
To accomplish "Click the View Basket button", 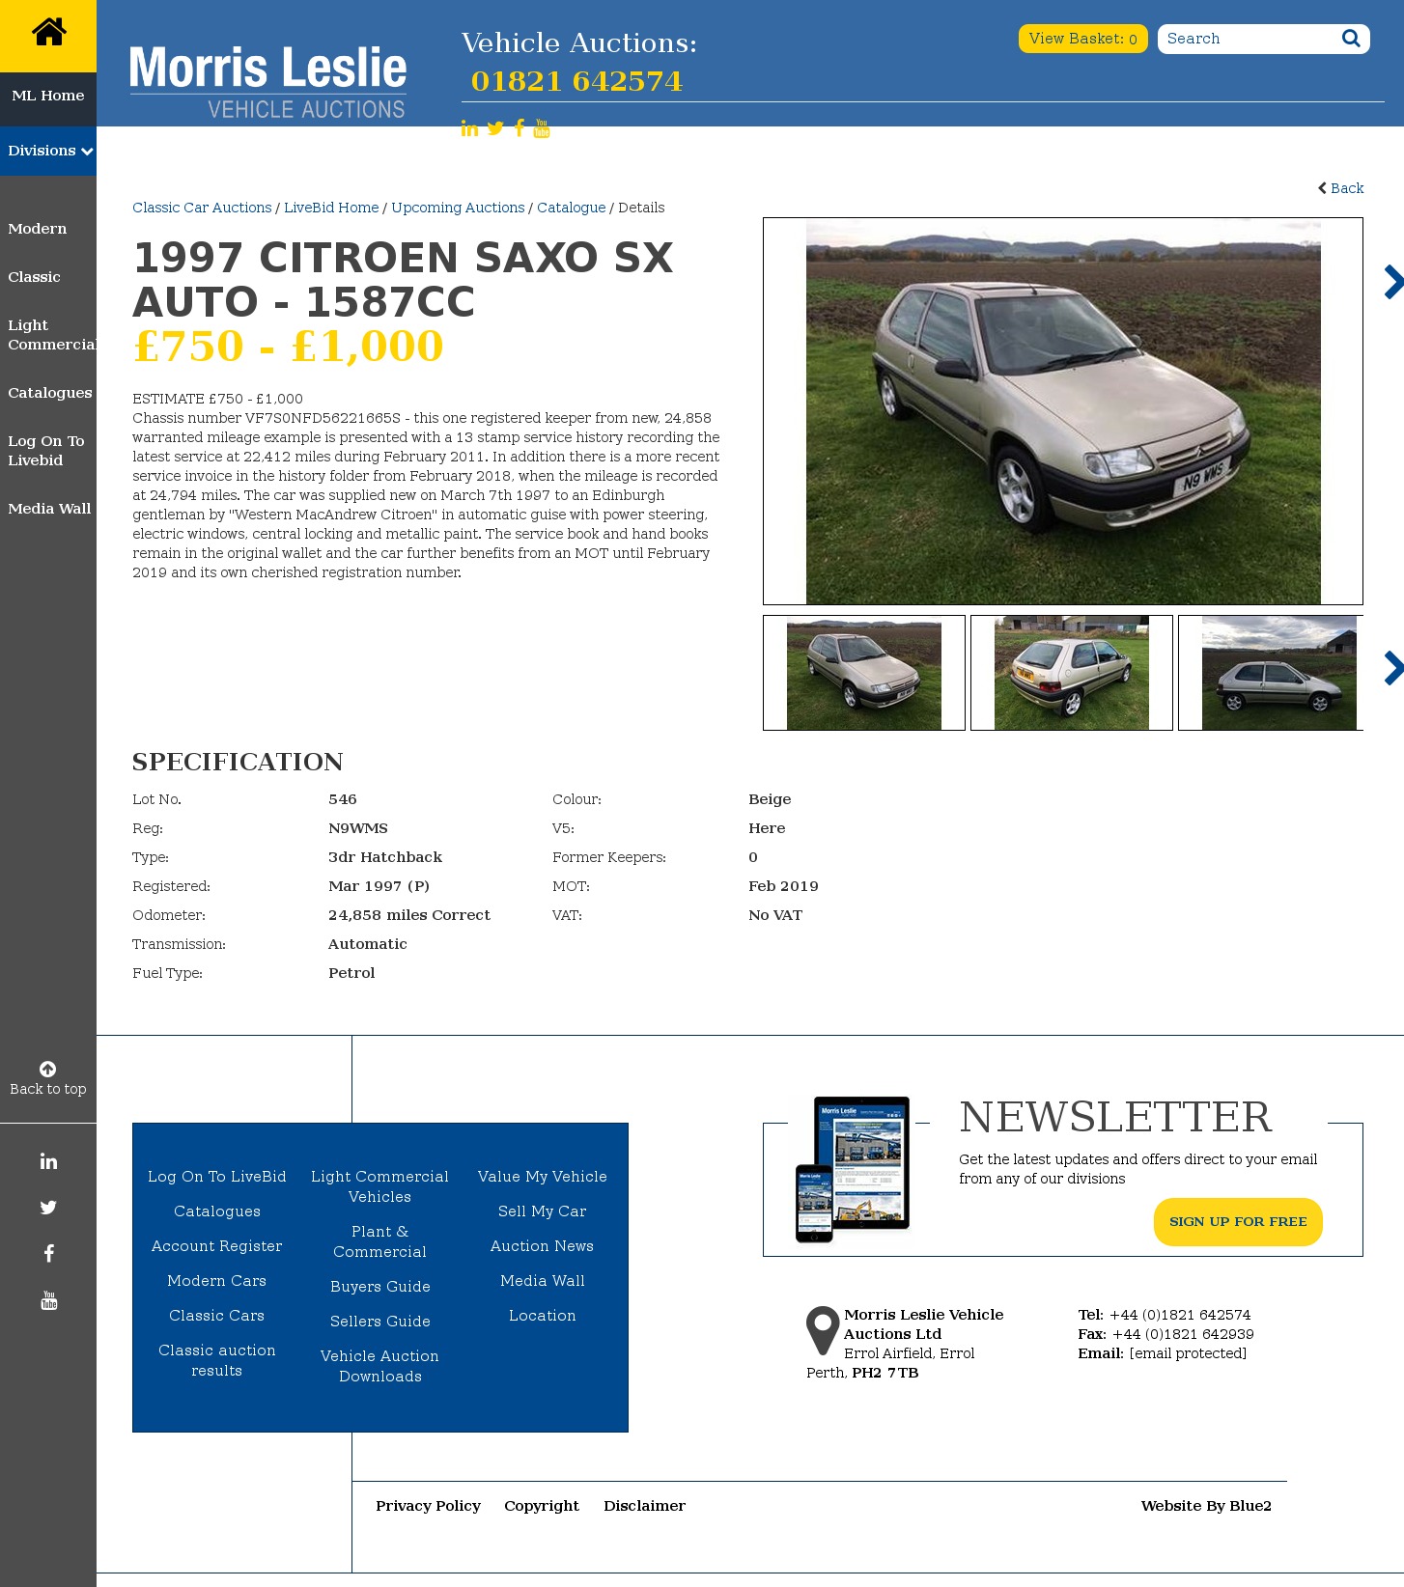I will click(x=1083, y=39).
